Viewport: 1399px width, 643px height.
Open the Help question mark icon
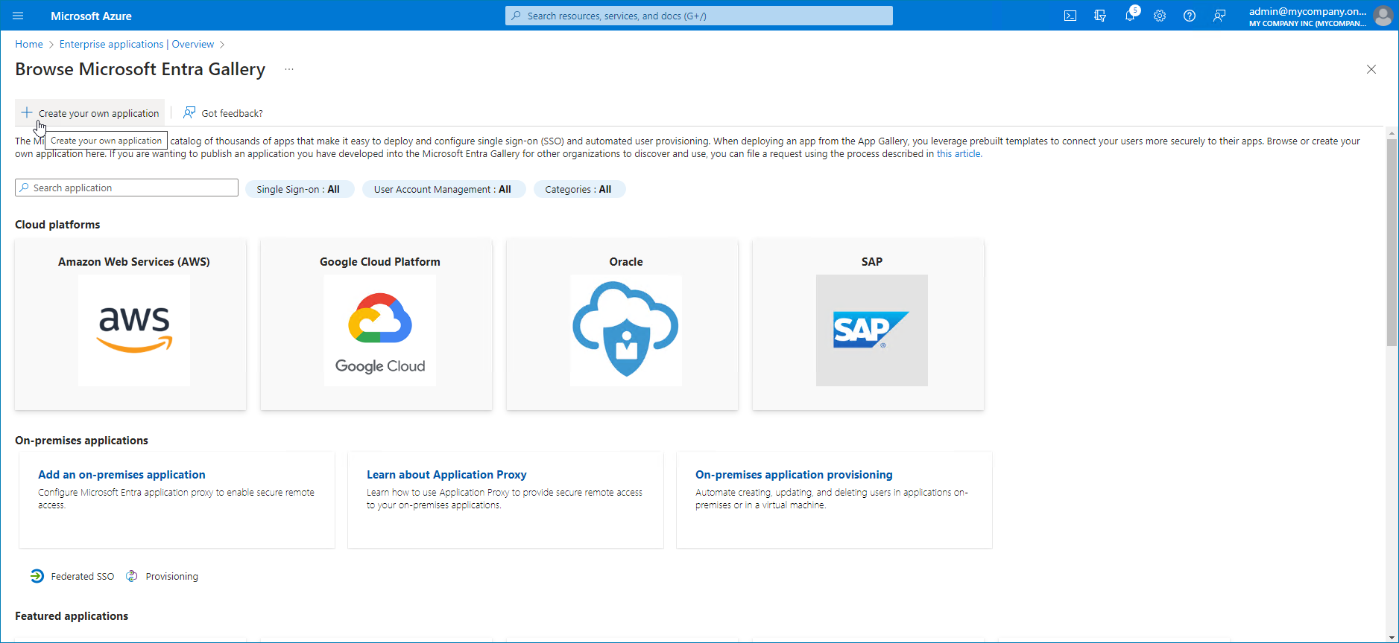click(x=1190, y=16)
